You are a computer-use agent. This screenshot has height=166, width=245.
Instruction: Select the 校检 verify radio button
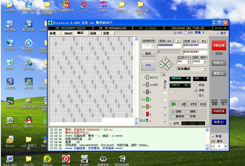(196, 85)
